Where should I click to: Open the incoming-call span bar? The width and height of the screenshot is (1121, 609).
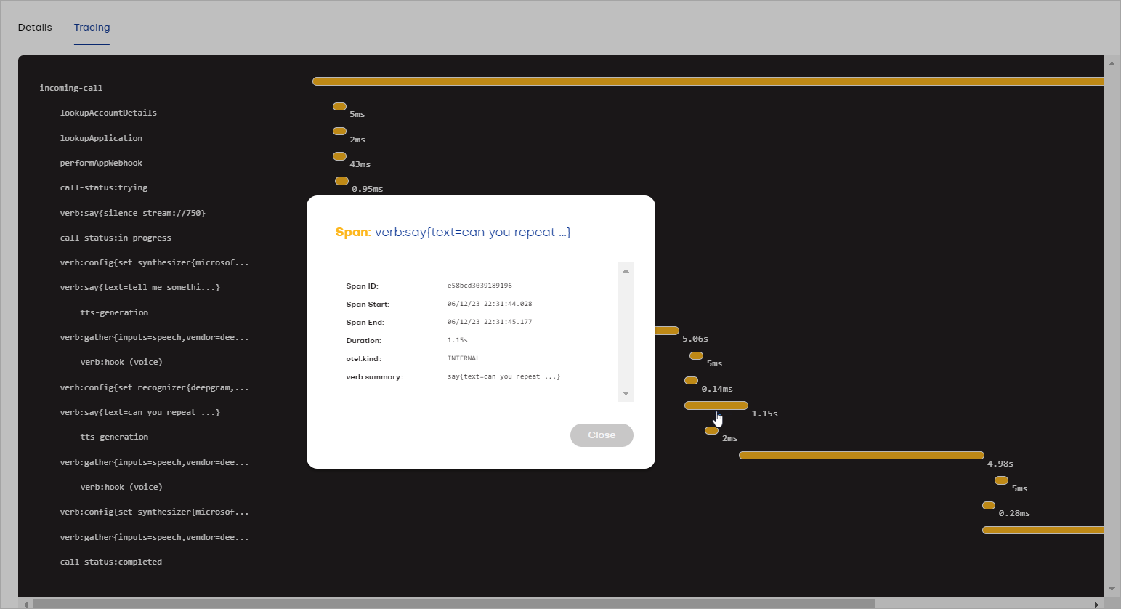click(x=708, y=81)
